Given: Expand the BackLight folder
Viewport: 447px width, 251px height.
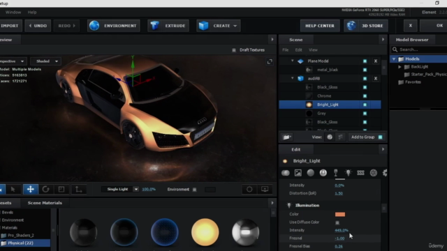Looking at the screenshot, I should pos(400,67).
